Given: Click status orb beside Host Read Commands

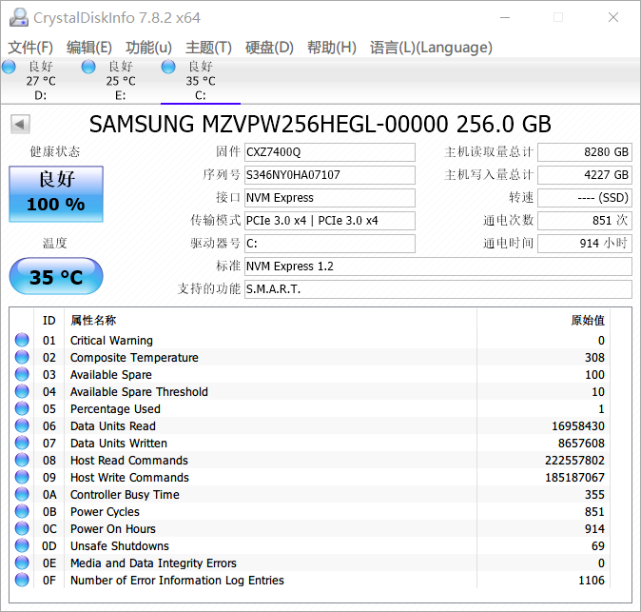Looking at the screenshot, I should [x=22, y=461].
